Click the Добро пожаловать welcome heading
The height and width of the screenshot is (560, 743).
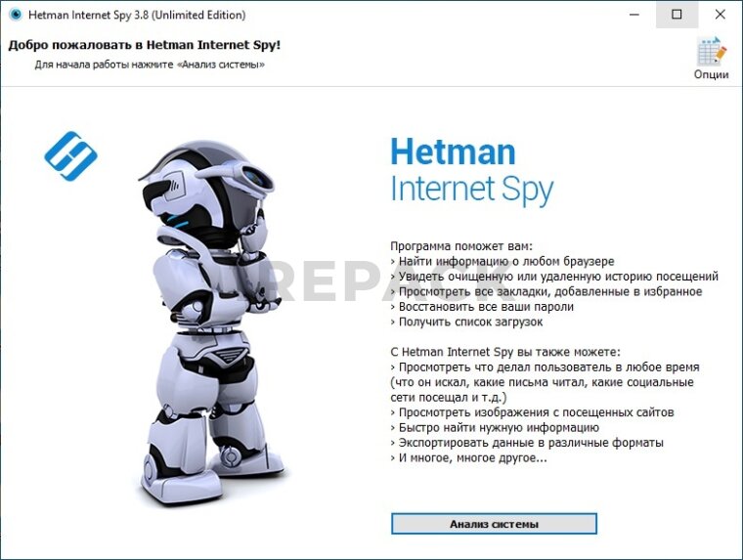(145, 45)
